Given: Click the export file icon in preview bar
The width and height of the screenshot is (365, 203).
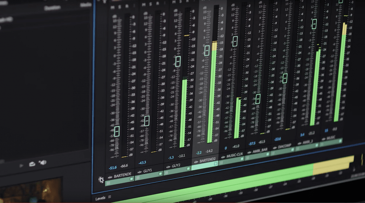Looking at the screenshot, I should coord(32,164).
